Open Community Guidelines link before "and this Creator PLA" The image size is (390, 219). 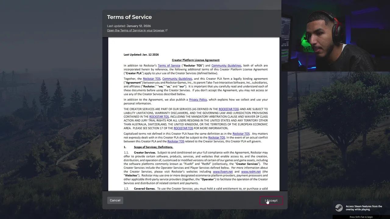pyautogui.click(x=177, y=79)
